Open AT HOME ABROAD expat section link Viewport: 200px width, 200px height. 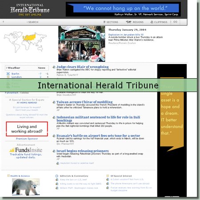click(27, 103)
